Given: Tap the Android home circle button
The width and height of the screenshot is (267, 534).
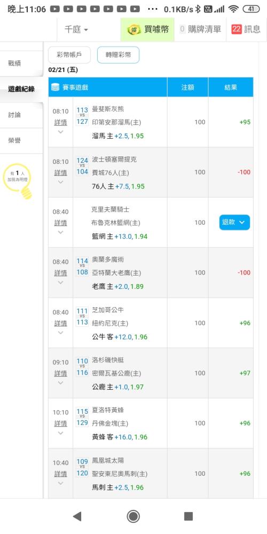Looking at the screenshot, I should [x=133, y=516].
